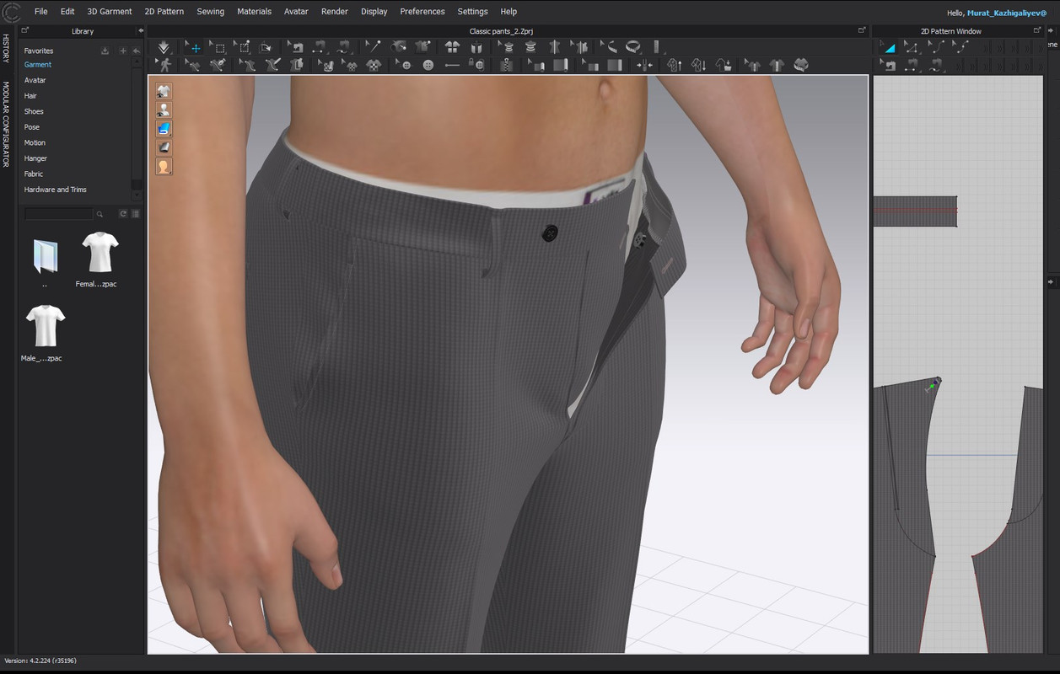Screen dimensions: 1060x674
Task: Open the HISTORY side tab
Action: click(x=6, y=48)
